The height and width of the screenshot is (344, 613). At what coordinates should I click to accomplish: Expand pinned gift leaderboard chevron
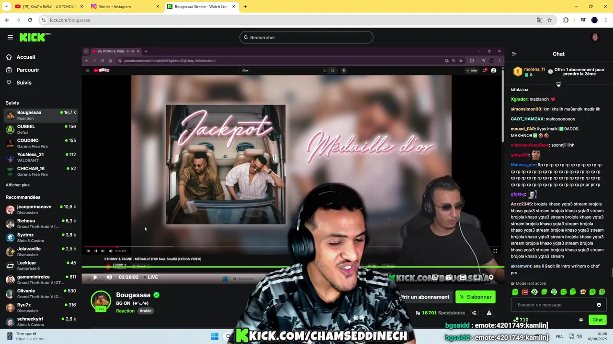pyautogui.click(x=558, y=85)
